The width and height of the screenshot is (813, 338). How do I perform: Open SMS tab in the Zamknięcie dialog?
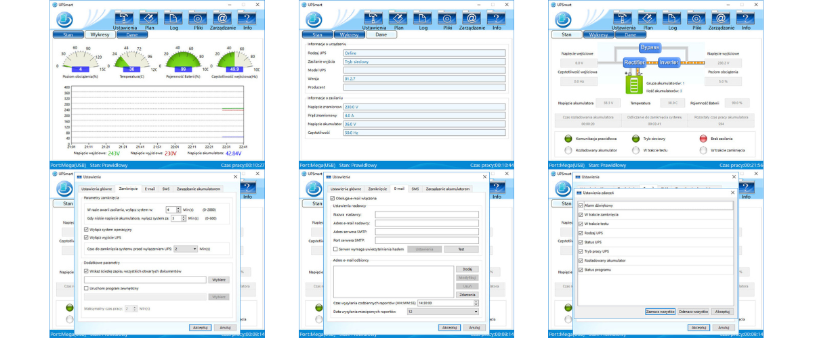pyautogui.click(x=167, y=189)
